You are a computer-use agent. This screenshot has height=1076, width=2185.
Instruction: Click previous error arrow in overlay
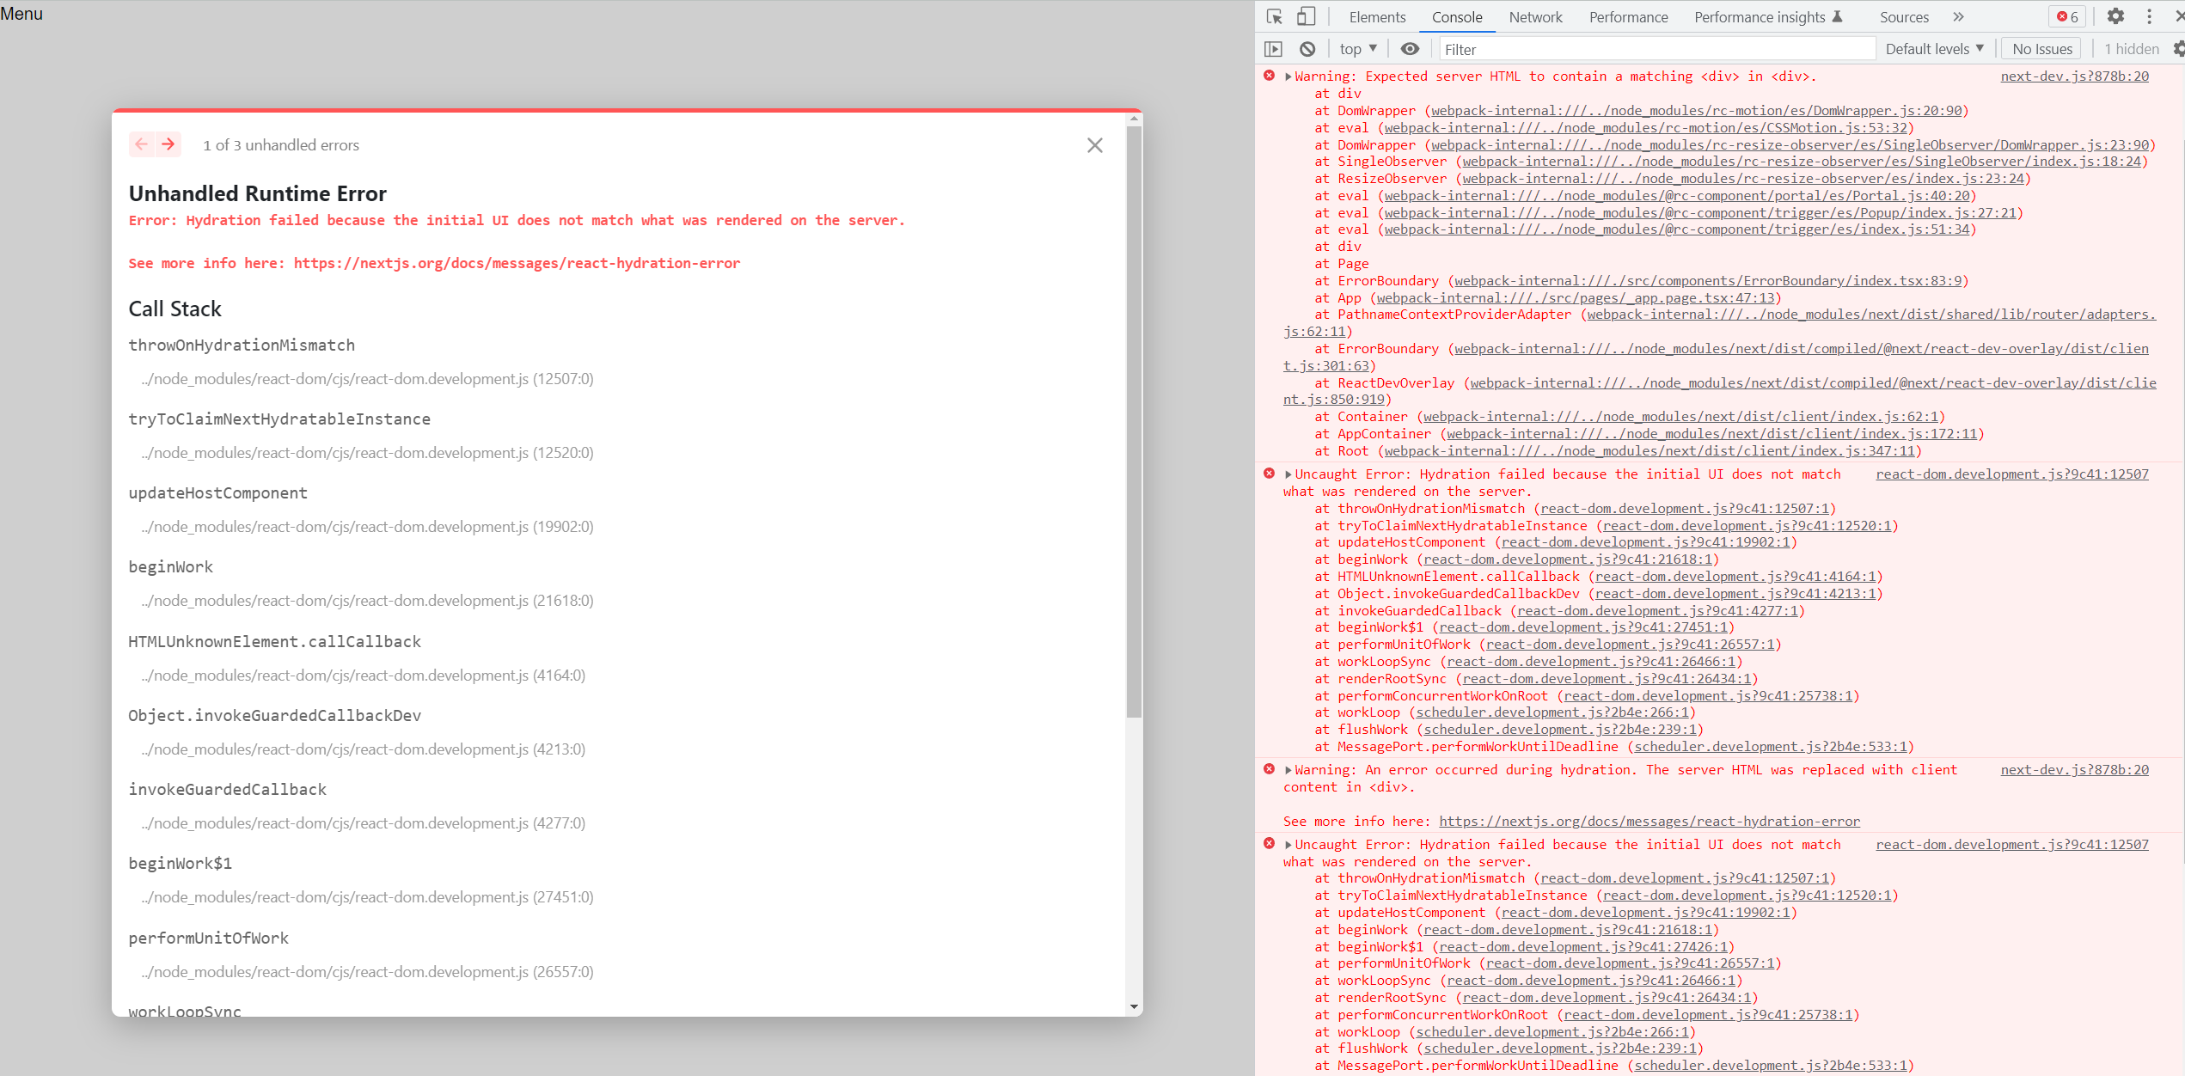pos(142,144)
